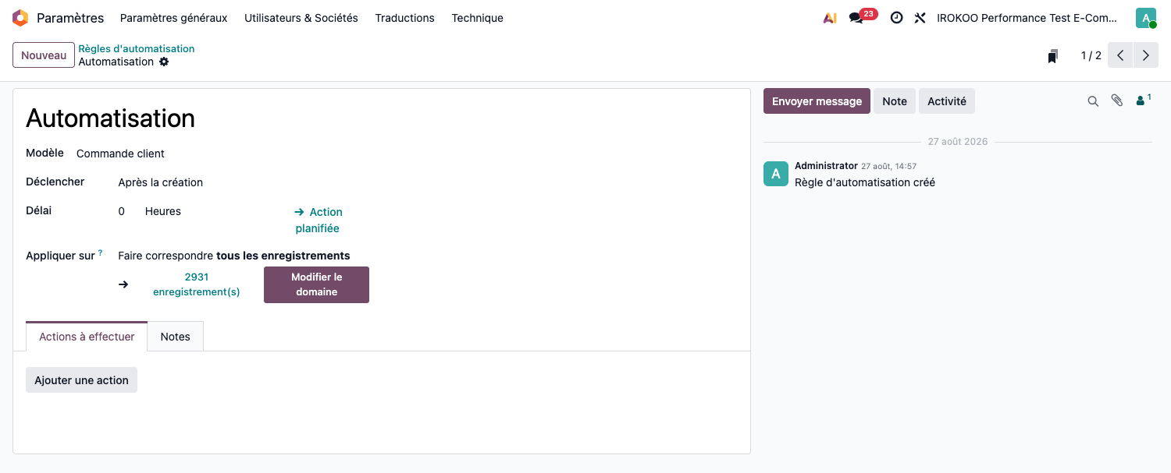
Task: Switch to the Notes tab
Action: 176,337
